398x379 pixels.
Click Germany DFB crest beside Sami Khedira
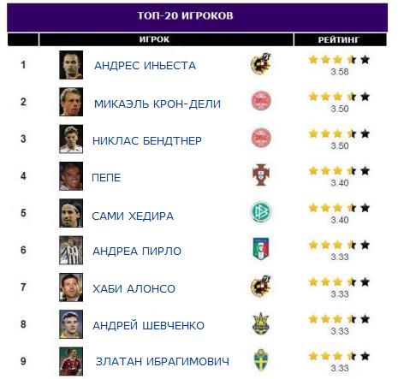point(261,212)
